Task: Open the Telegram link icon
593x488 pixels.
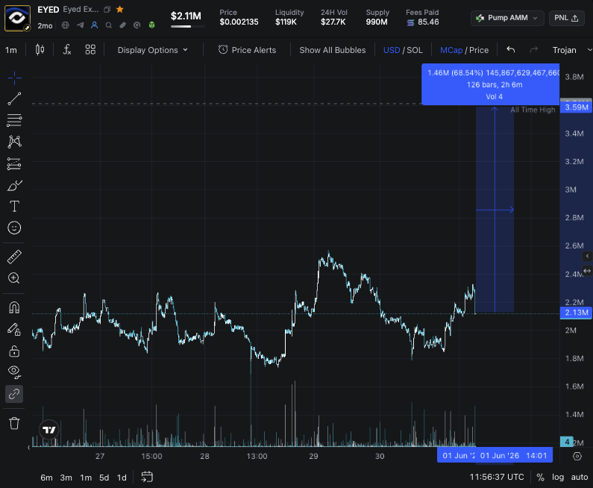Action: click(x=80, y=25)
